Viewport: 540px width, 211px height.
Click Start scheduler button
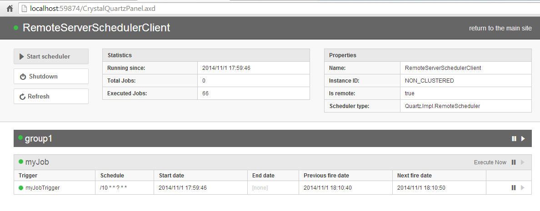(x=51, y=57)
